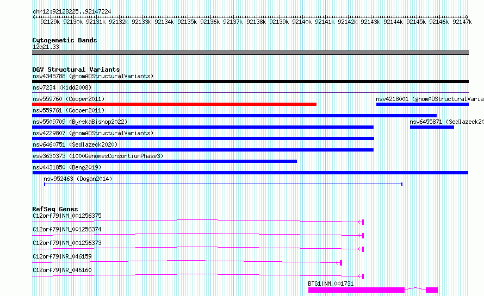Screen dimensions: 484x296
Task: Click the DGV Structural Variants heading
Action: 76,70
